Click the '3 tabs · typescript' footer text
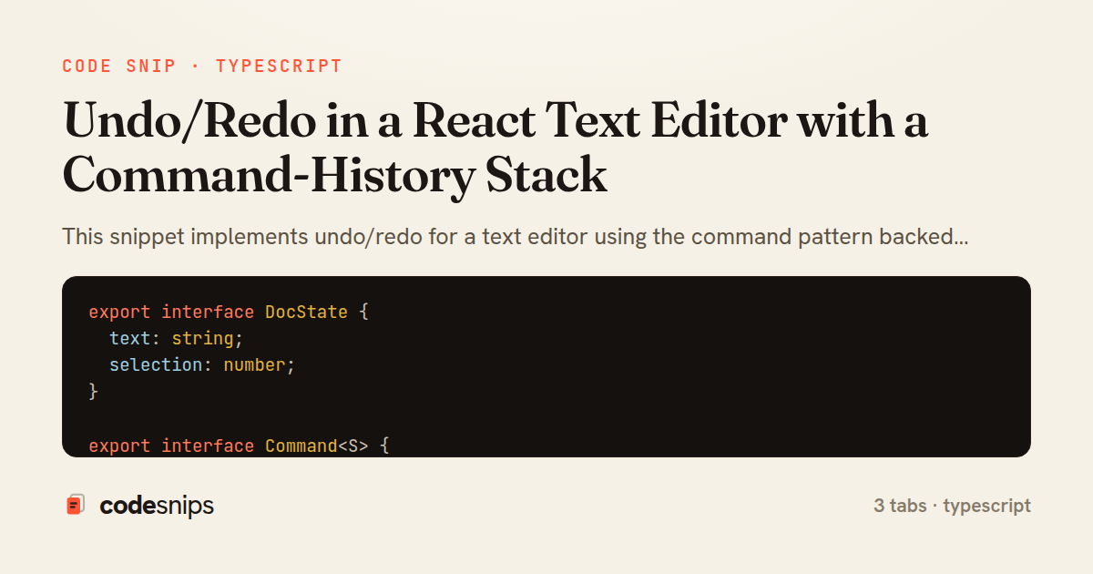The height and width of the screenshot is (574, 1093). 952,506
